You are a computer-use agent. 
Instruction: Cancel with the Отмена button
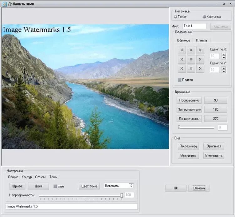click(199, 188)
